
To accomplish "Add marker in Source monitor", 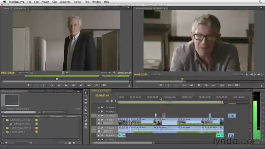I will point(29,85).
